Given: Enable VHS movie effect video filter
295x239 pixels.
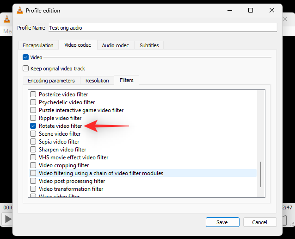Looking at the screenshot, I should coord(33,157).
